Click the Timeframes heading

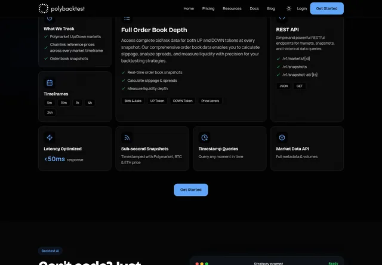(56, 94)
